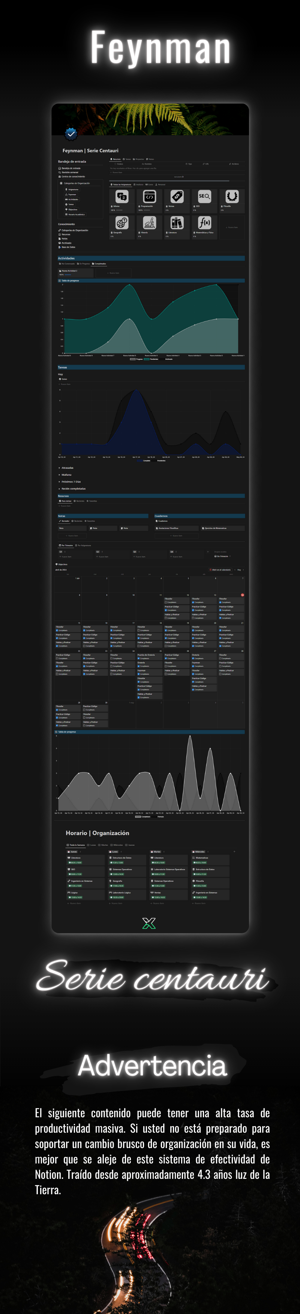Open the Matemáticas y Física f(x) icon card
This screenshot has width=300, height=1314.
pos(204,223)
